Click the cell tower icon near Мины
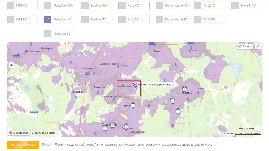The image size is (269, 151). click(x=198, y=93)
